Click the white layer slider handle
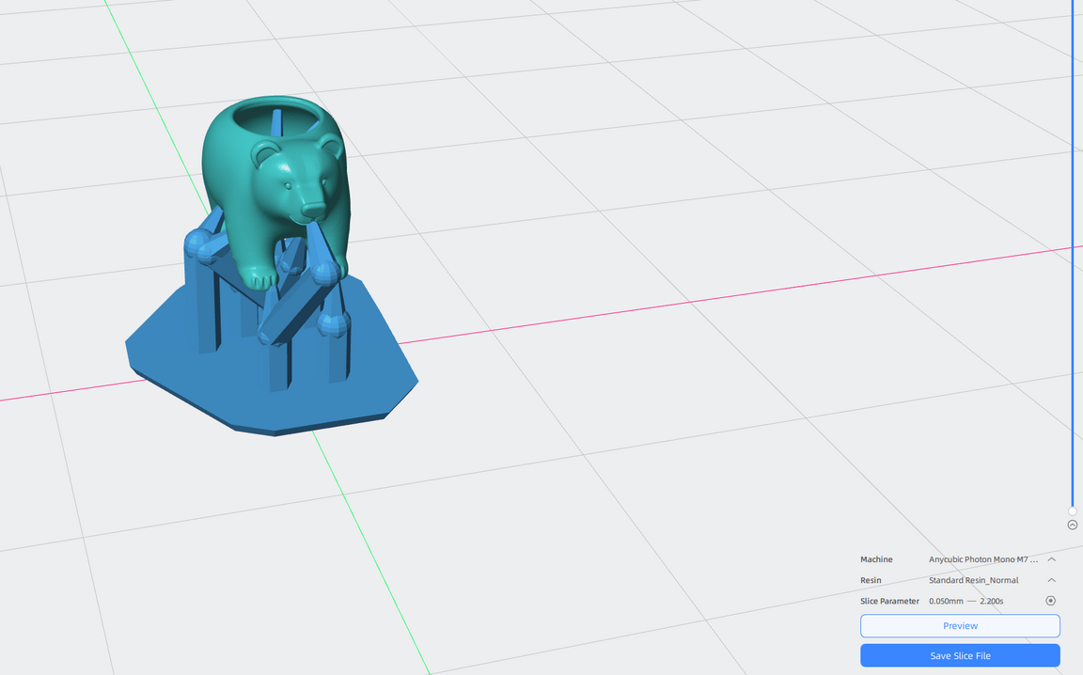Viewport: 1083px width, 675px height. [x=1073, y=511]
